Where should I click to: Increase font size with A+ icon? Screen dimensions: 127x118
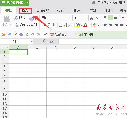[92, 18]
